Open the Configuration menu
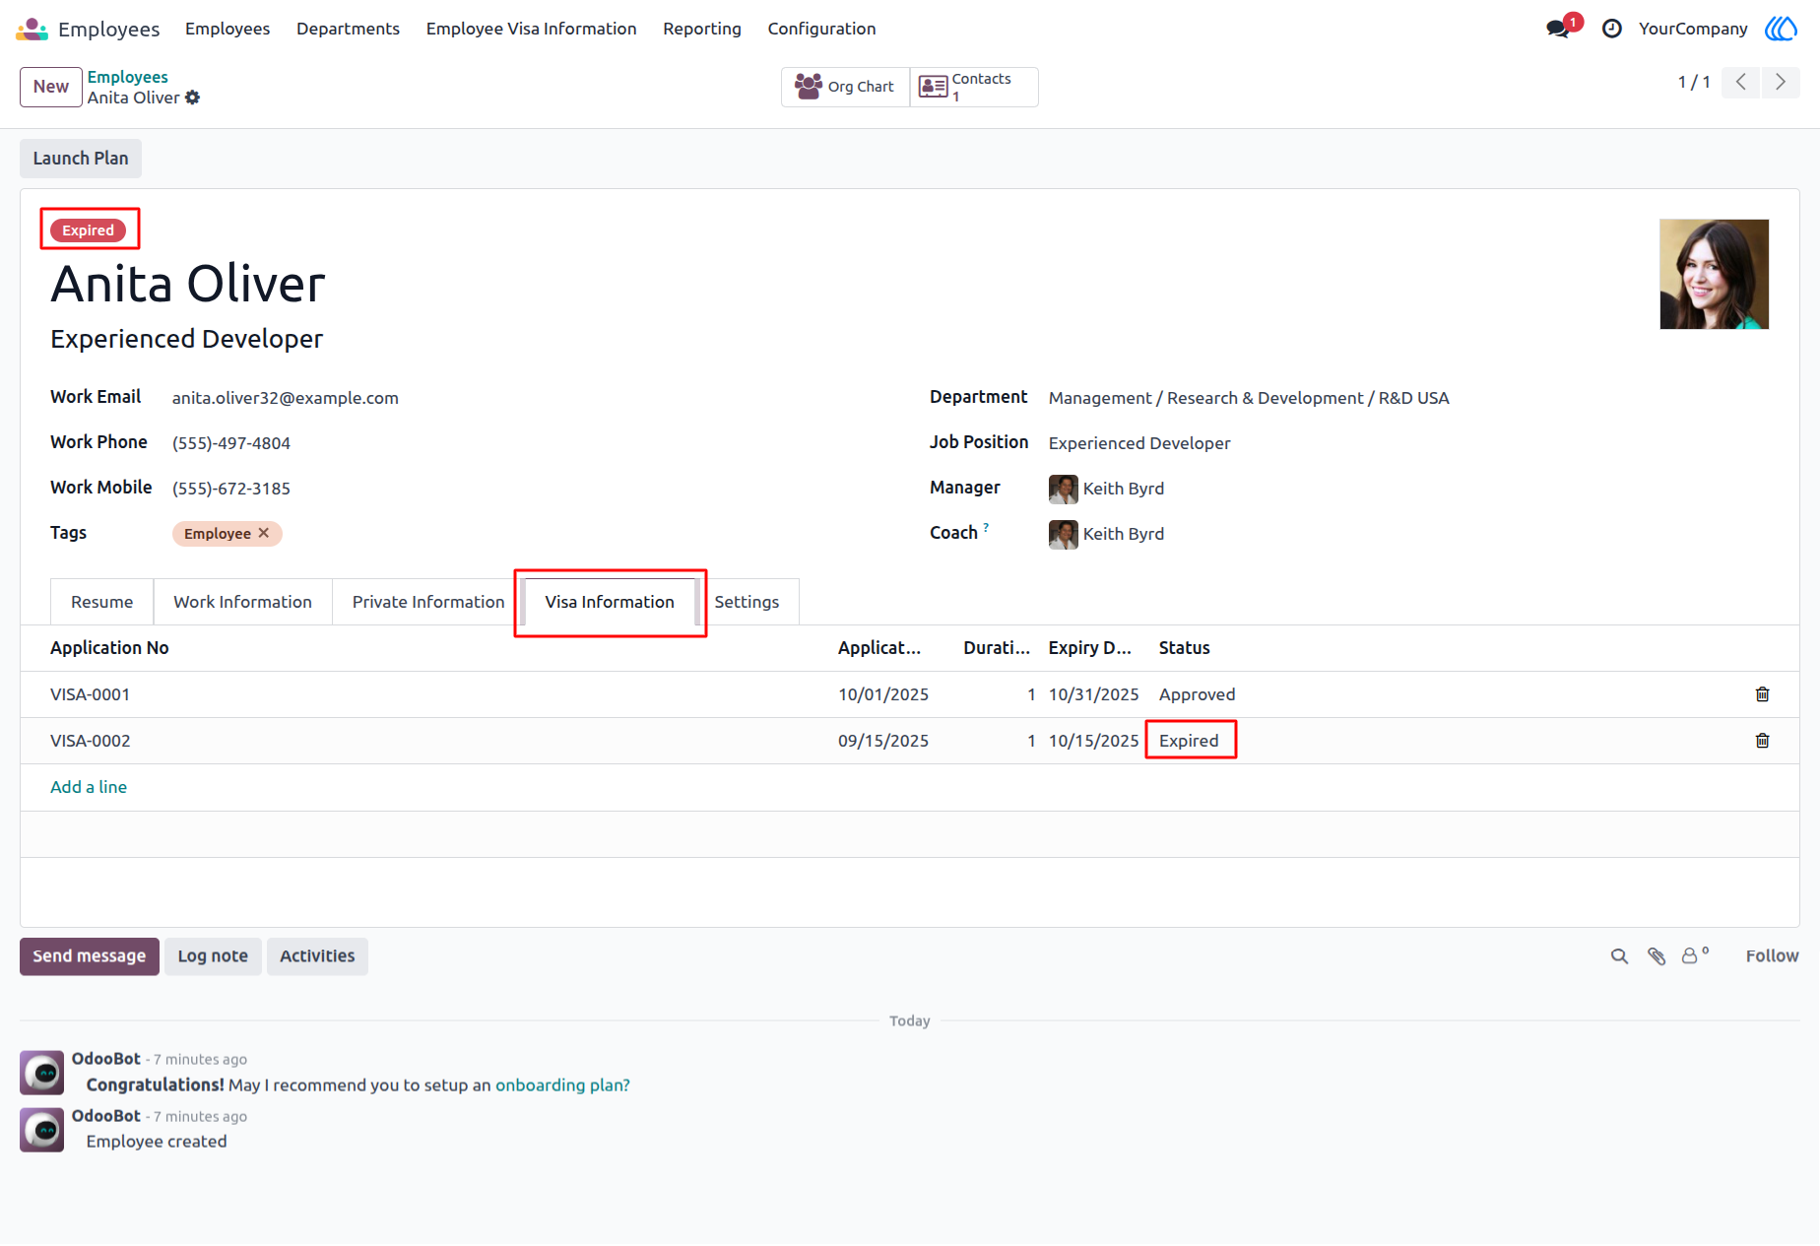This screenshot has width=1820, height=1246. 821,29
